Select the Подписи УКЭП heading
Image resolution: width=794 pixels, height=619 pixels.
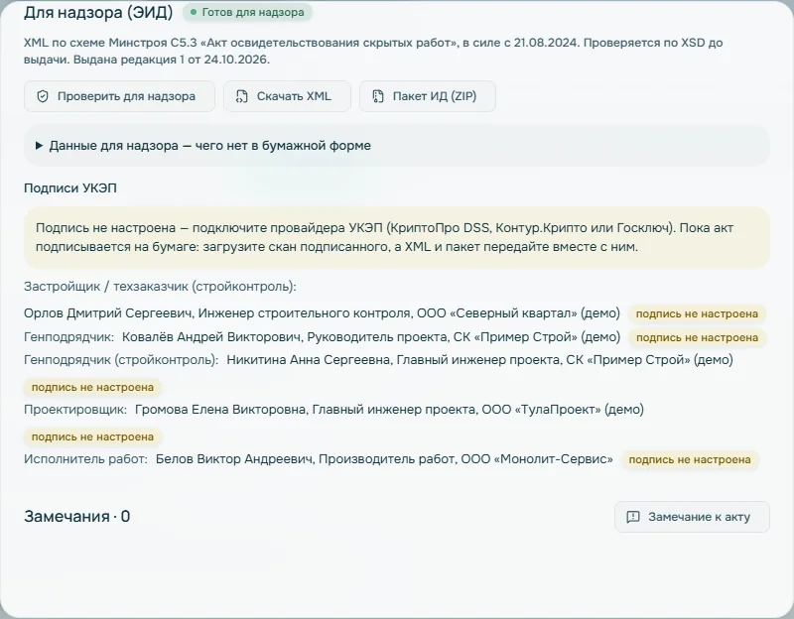70,188
